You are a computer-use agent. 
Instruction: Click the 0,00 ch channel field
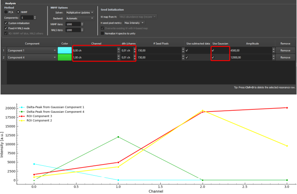[x=95, y=50]
